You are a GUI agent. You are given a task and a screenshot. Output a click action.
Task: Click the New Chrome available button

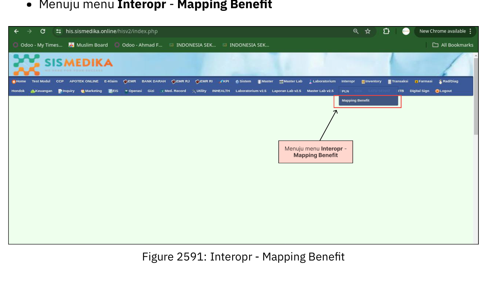(442, 31)
